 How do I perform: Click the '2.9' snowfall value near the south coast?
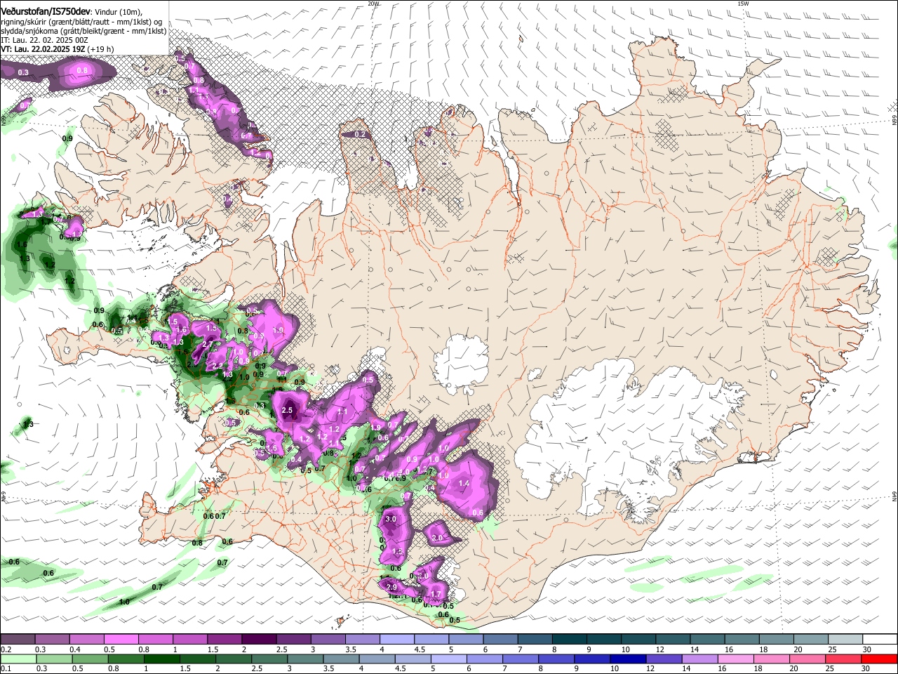(x=391, y=587)
